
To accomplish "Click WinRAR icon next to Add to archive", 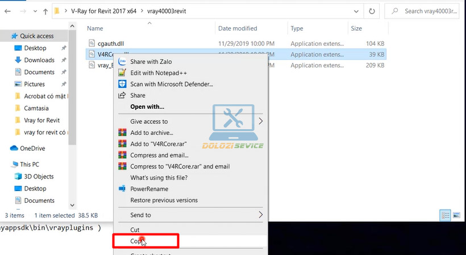I will 122,133.
